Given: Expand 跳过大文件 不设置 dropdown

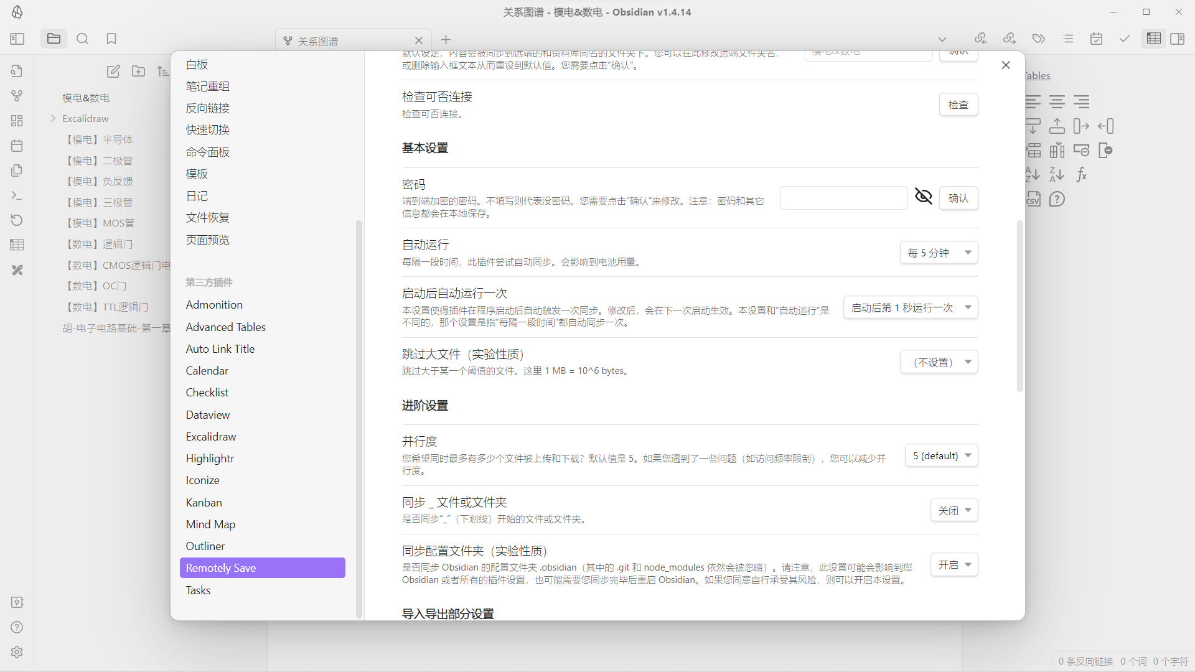Looking at the screenshot, I should 938,361.
